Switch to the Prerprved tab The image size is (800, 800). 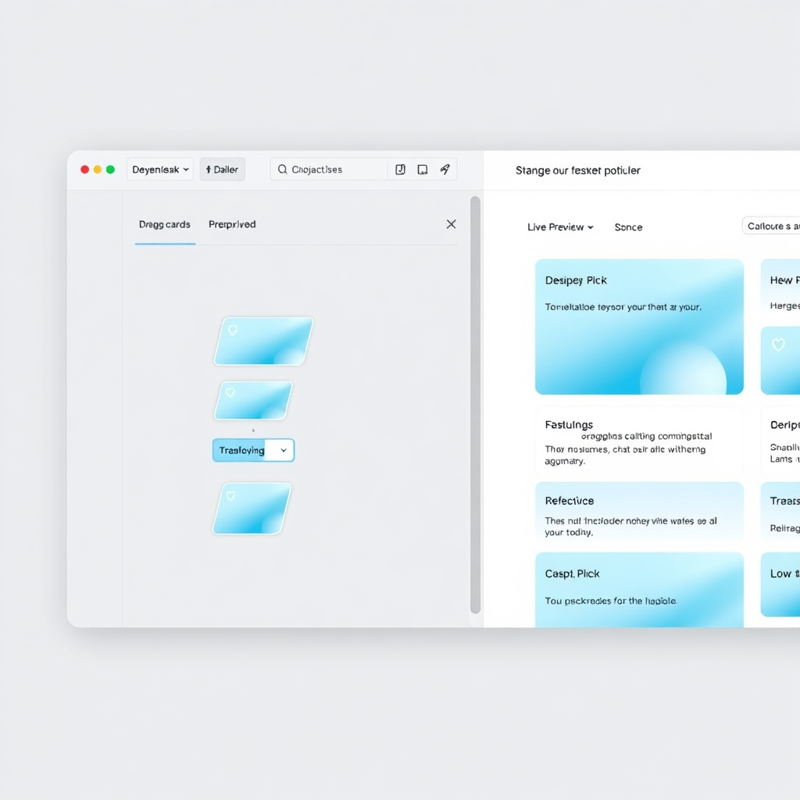click(x=231, y=224)
